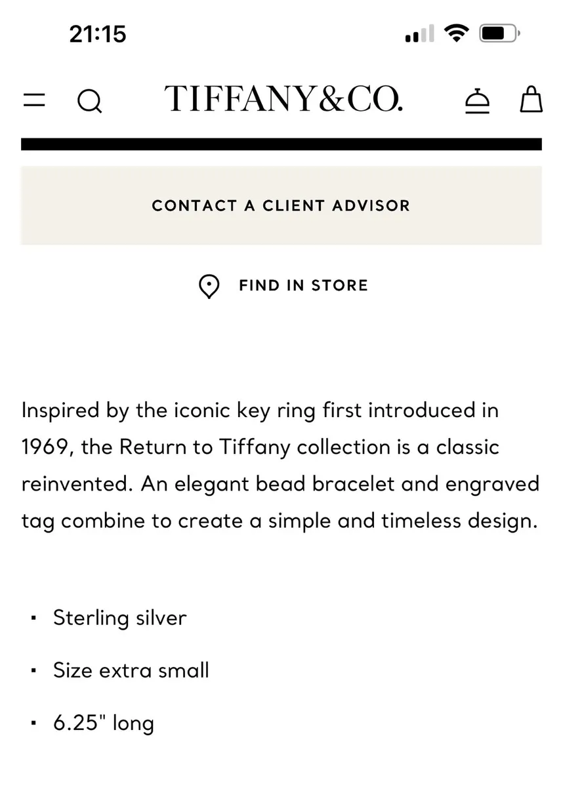Tap the cellular signal bars indicator
The height and width of the screenshot is (787, 563).
pyautogui.click(x=418, y=34)
